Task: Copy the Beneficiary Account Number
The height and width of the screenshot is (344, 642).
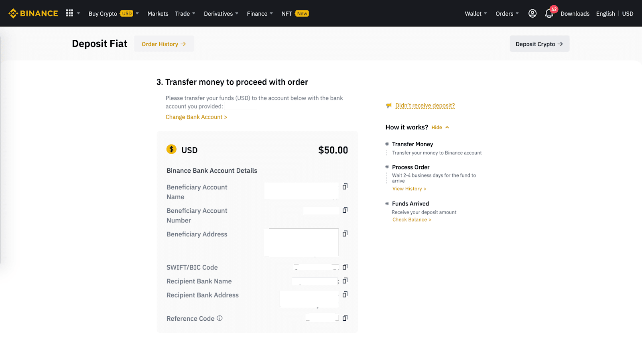Action: pos(345,210)
